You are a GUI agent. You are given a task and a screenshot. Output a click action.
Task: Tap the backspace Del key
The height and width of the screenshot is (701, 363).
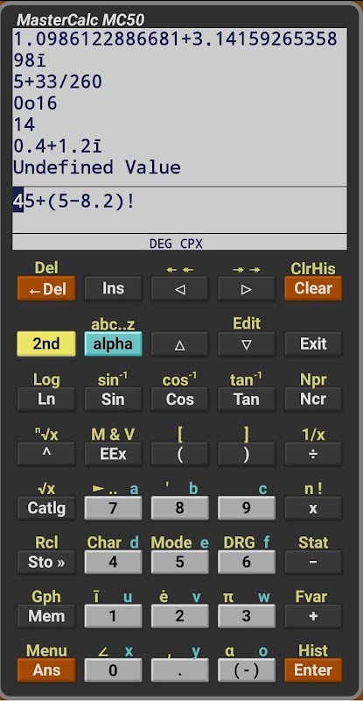tap(46, 289)
